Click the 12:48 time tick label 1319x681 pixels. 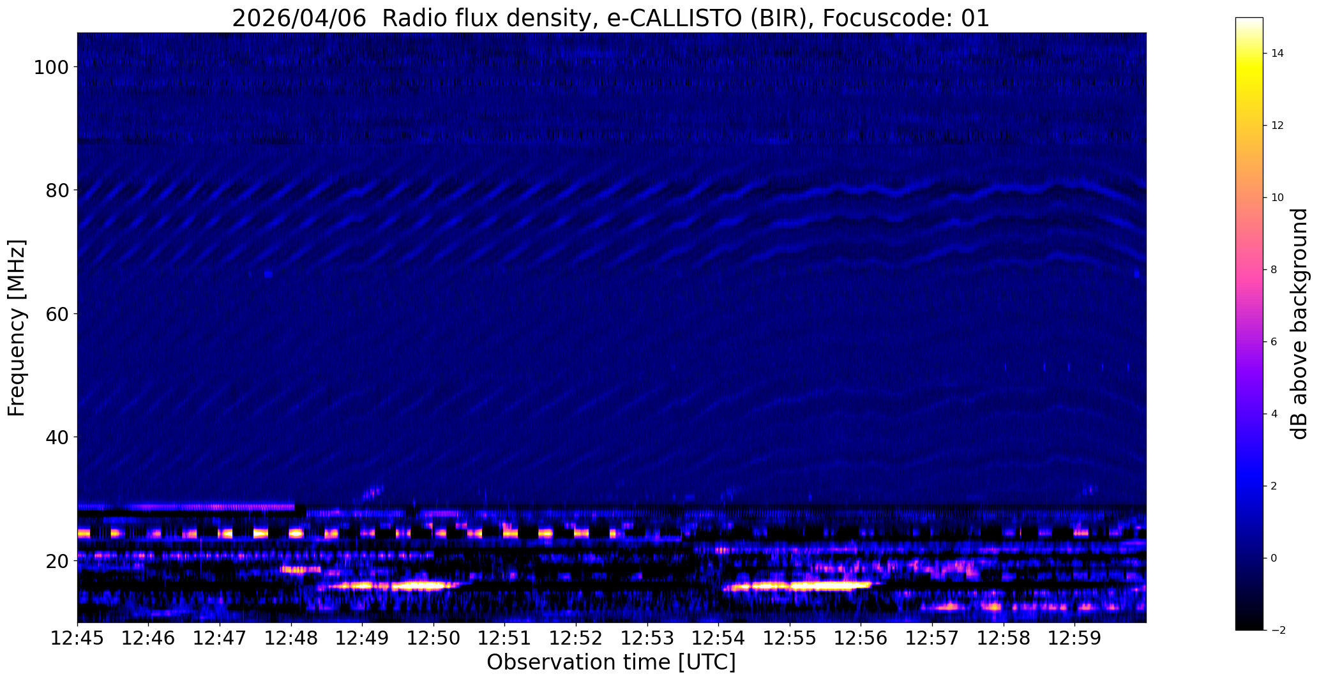(x=292, y=638)
